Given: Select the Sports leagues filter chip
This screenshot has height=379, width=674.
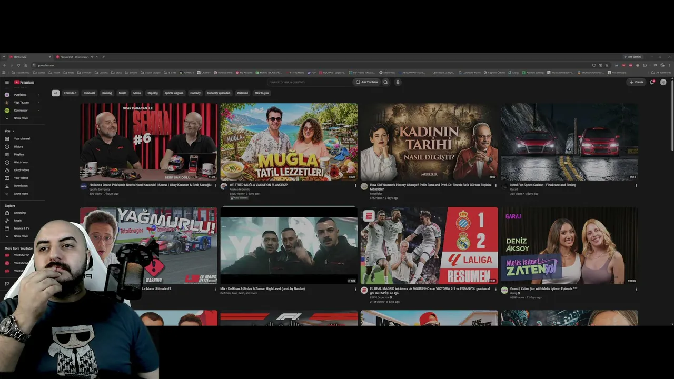Looking at the screenshot, I should pos(174,93).
